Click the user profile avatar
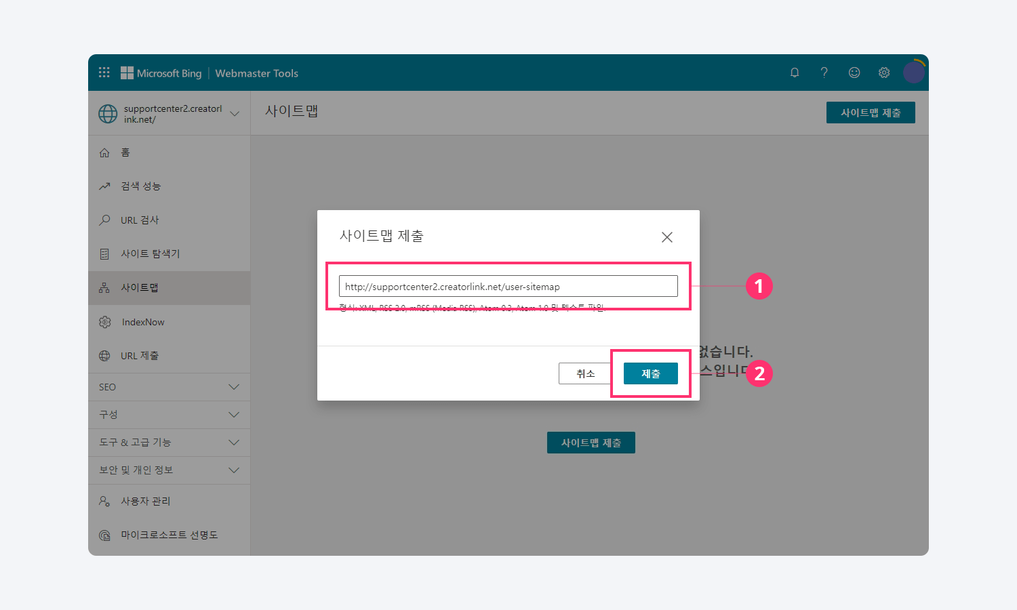Screen dimensions: 1017x610 (x=914, y=72)
